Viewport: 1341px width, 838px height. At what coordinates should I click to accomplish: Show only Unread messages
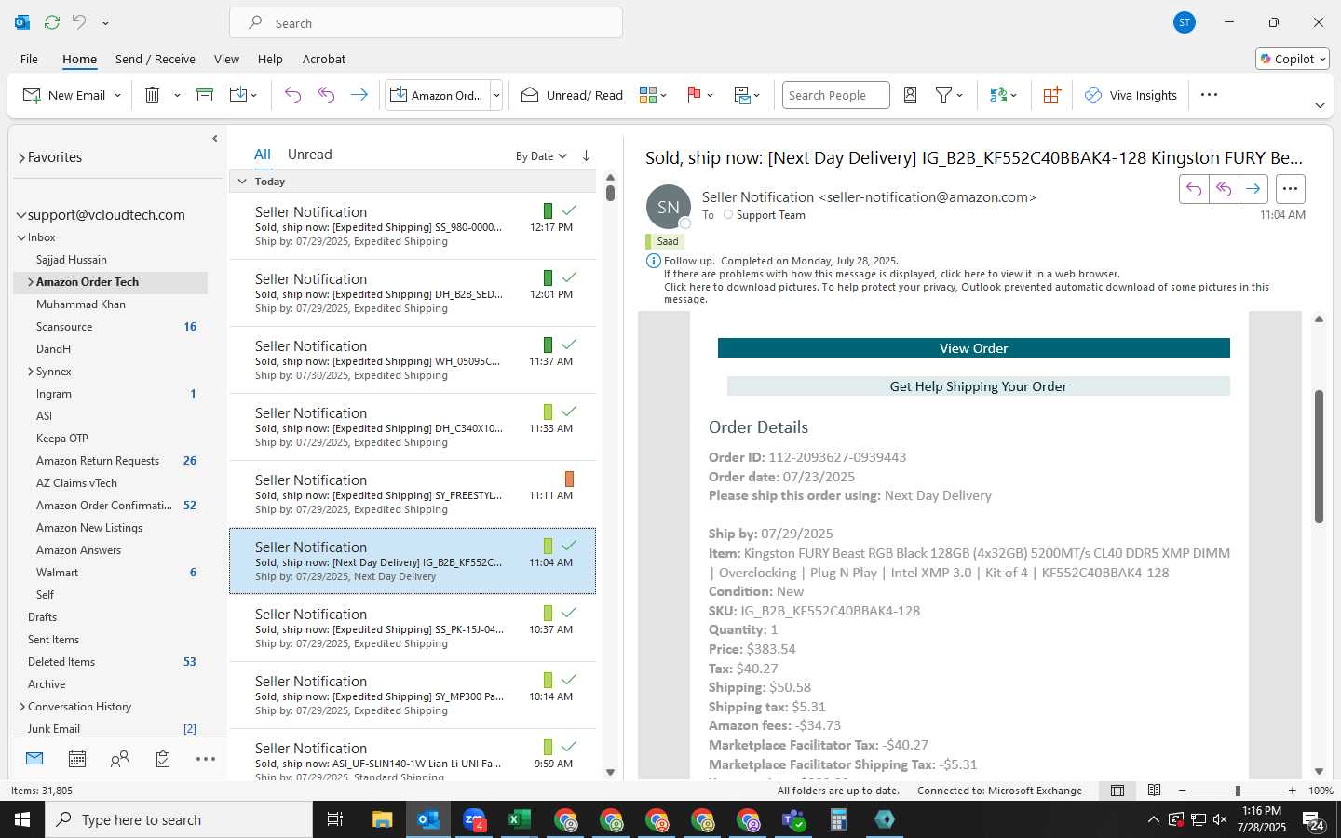(310, 155)
